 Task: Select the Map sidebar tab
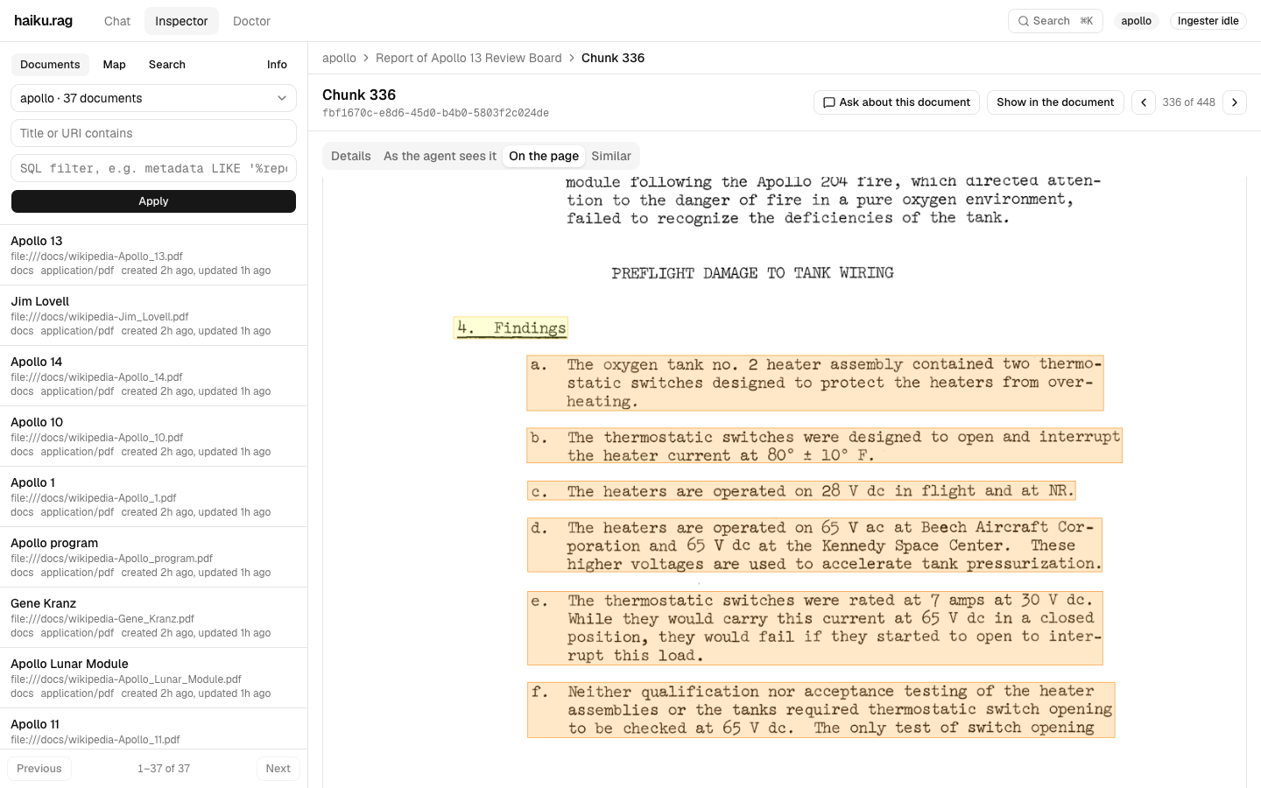pos(114,65)
